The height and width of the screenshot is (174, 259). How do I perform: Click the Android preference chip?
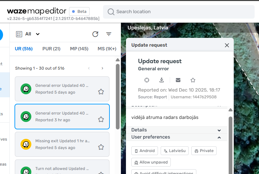[145, 151]
